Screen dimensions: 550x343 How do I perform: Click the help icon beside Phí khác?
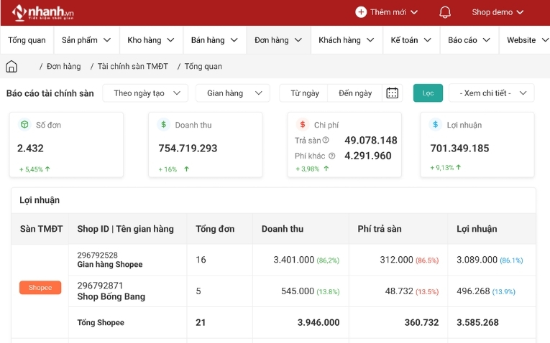tap(331, 156)
